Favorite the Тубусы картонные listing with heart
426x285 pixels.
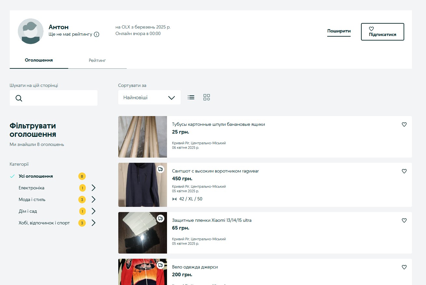404,125
